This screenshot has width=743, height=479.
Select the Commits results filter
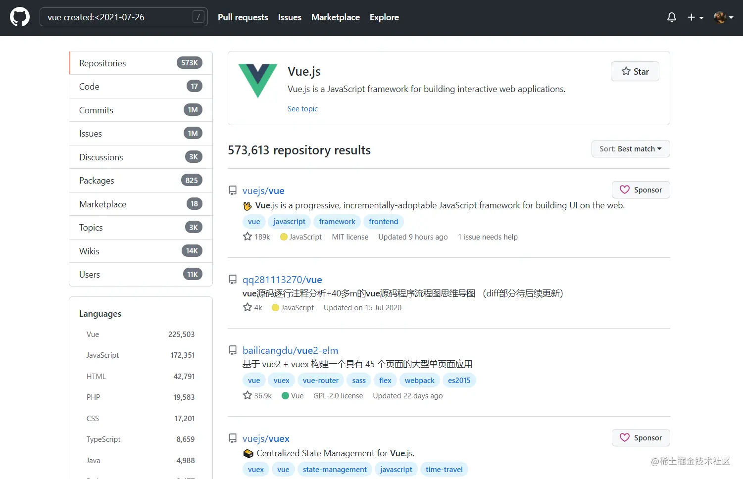coord(141,110)
